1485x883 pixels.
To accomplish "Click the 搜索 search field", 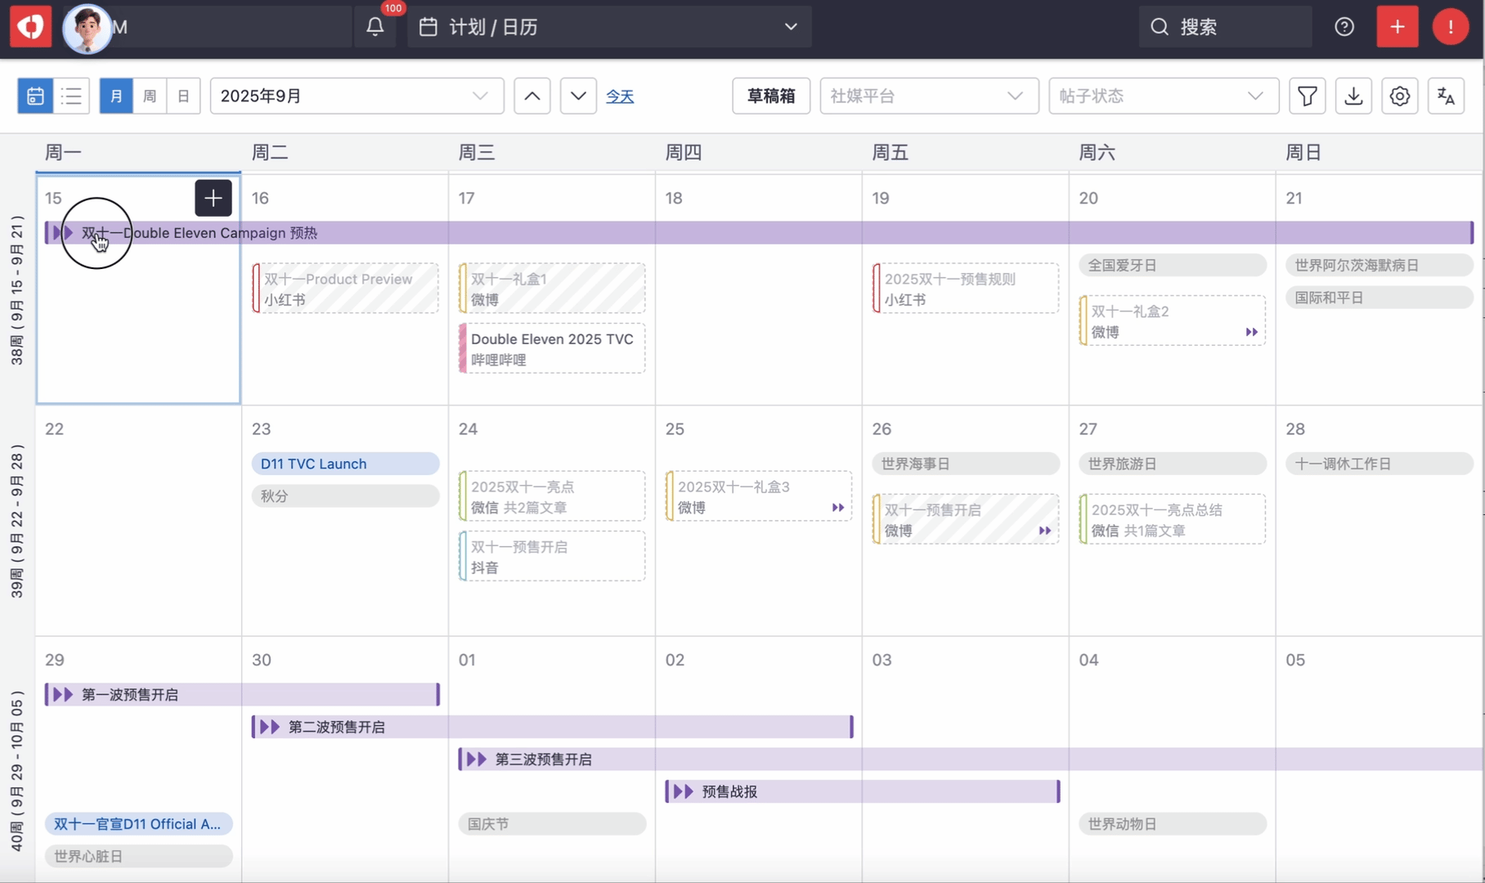I will (1225, 27).
